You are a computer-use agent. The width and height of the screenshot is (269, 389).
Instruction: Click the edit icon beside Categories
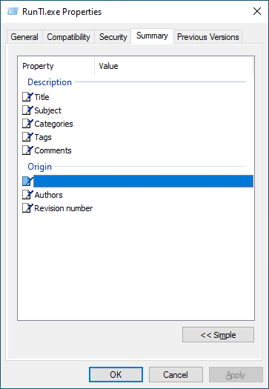(x=27, y=124)
